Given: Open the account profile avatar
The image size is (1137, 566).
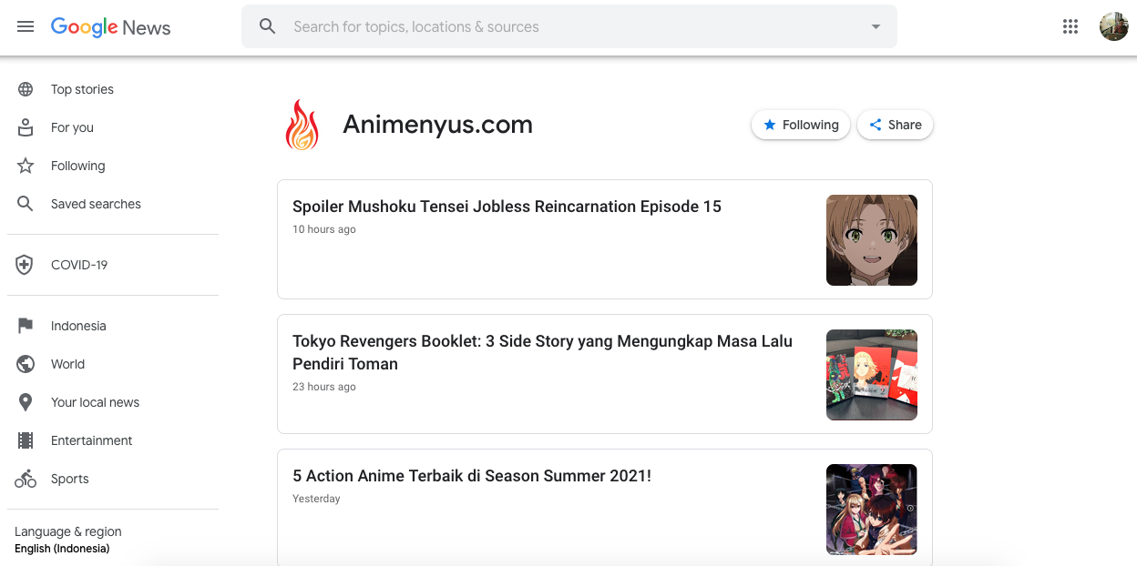Looking at the screenshot, I should [1113, 26].
